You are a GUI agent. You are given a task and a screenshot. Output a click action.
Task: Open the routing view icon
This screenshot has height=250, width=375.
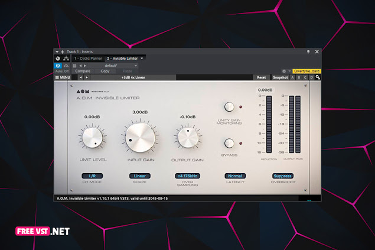click(x=66, y=59)
